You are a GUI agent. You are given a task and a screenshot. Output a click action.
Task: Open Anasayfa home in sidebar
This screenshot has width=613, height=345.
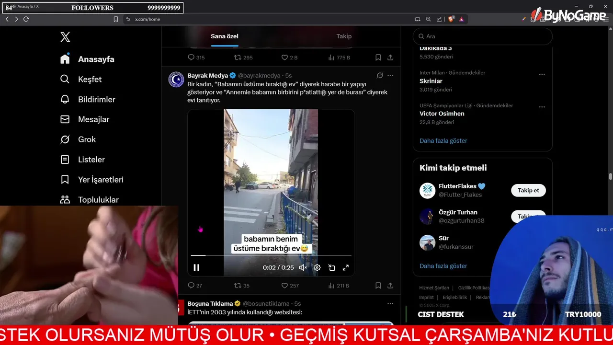[x=87, y=59]
